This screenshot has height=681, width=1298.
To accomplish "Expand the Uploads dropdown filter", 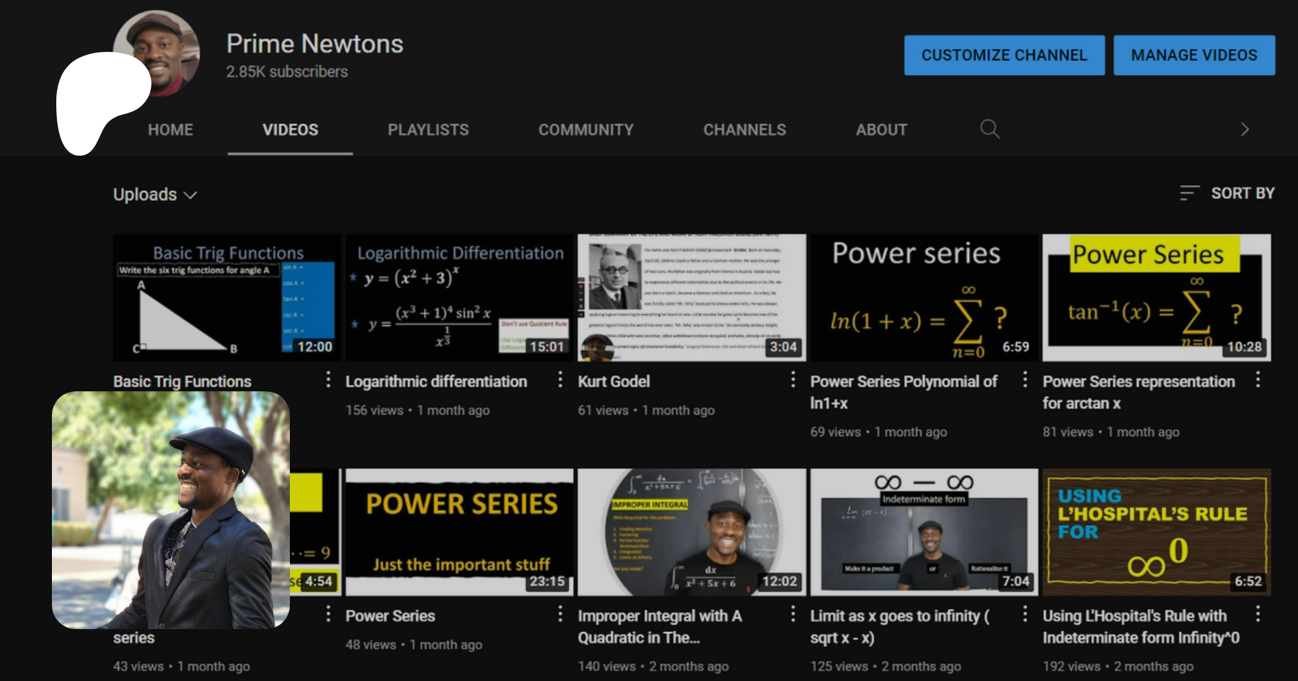I will click(x=155, y=195).
